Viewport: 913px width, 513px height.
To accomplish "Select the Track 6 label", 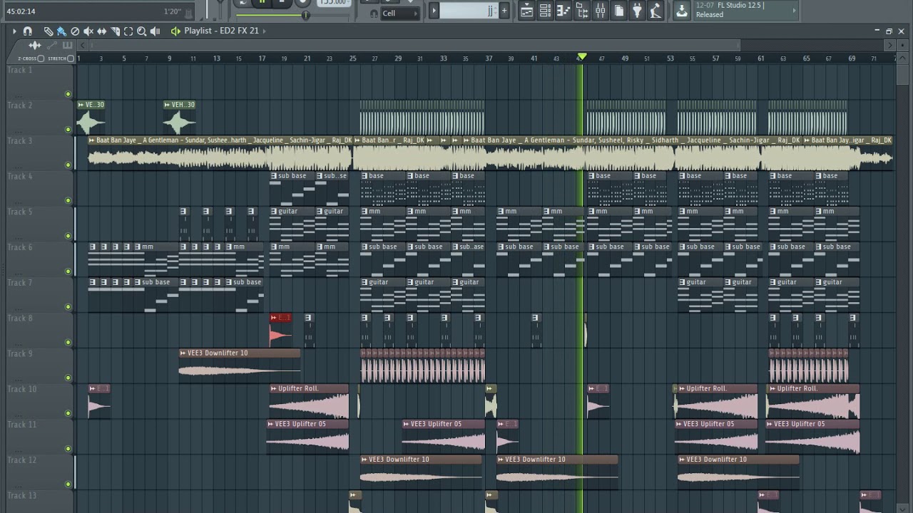I will coord(20,247).
